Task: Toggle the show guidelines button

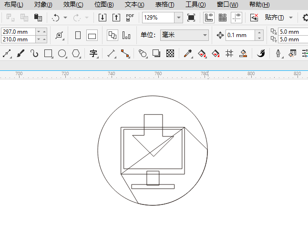Action: (x=236, y=18)
